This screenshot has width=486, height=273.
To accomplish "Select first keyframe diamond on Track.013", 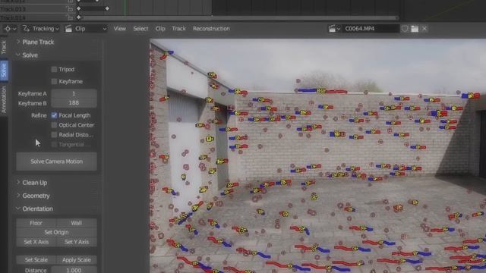I will (x=79, y=8).
